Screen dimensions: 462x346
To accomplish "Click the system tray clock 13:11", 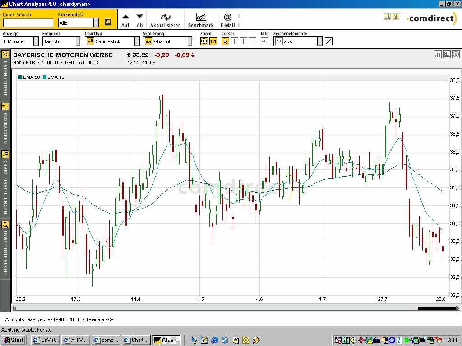I will (x=451, y=341).
